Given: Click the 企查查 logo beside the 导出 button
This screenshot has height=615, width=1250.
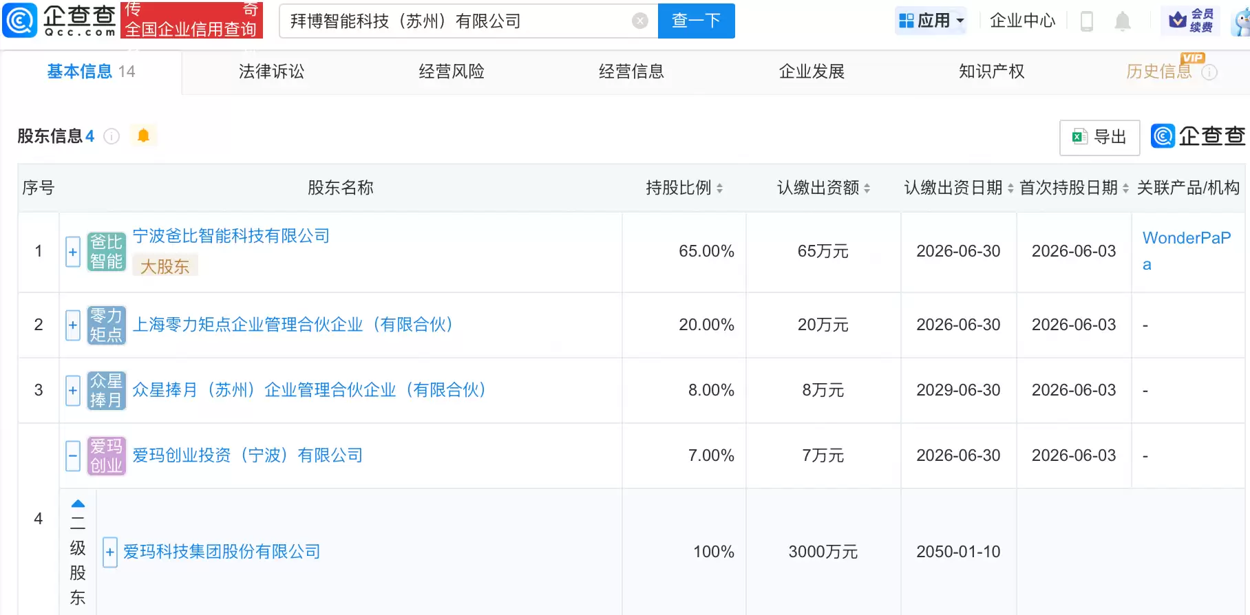Looking at the screenshot, I should point(1198,136).
